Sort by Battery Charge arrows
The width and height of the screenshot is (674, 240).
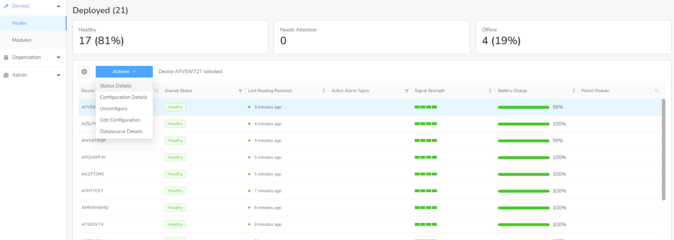point(573,91)
